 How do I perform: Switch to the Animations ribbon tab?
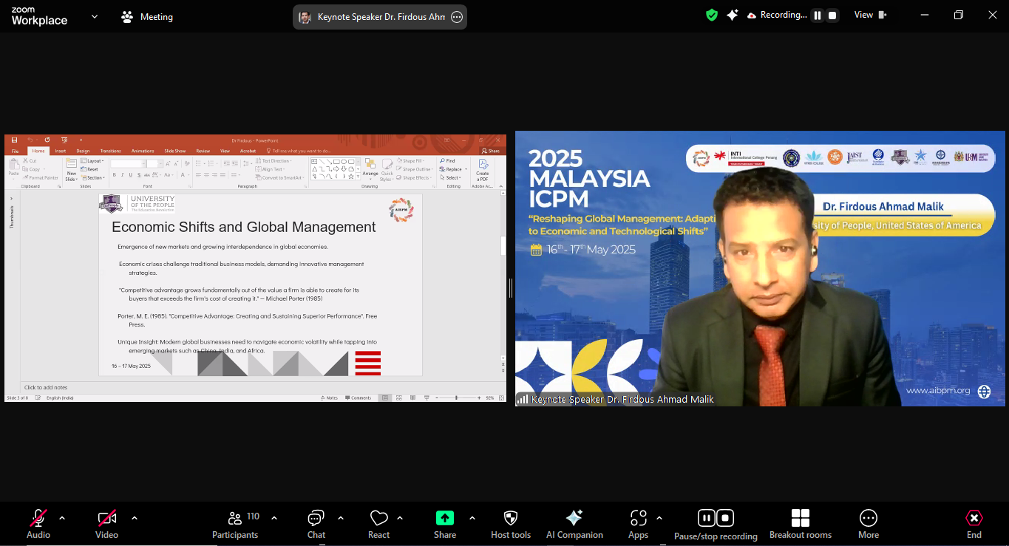tap(143, 151)
